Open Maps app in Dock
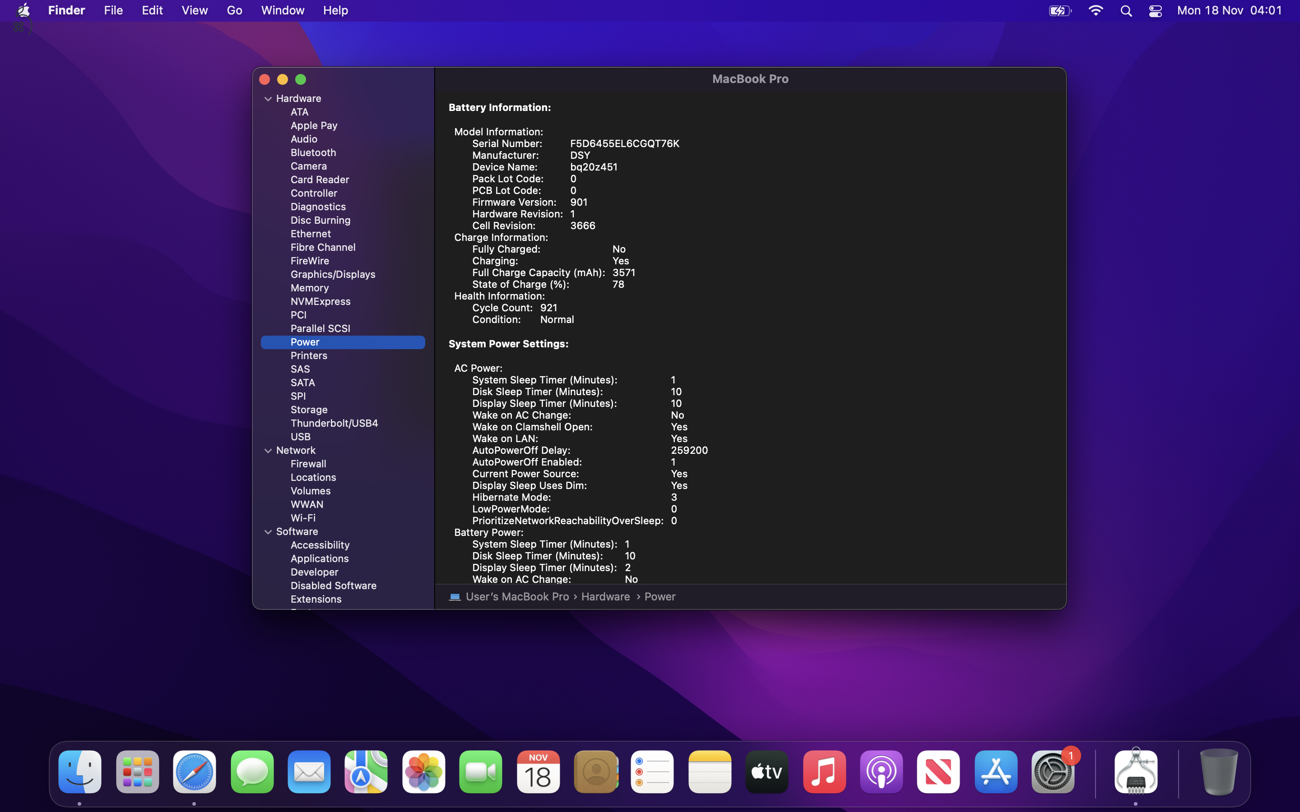The image size is (1300, 812). [x=367, y=772]
